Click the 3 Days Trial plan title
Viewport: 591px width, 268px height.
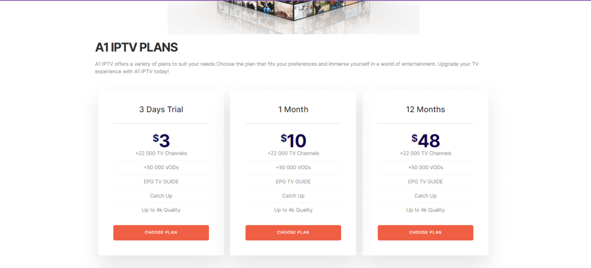pos(161,109)
